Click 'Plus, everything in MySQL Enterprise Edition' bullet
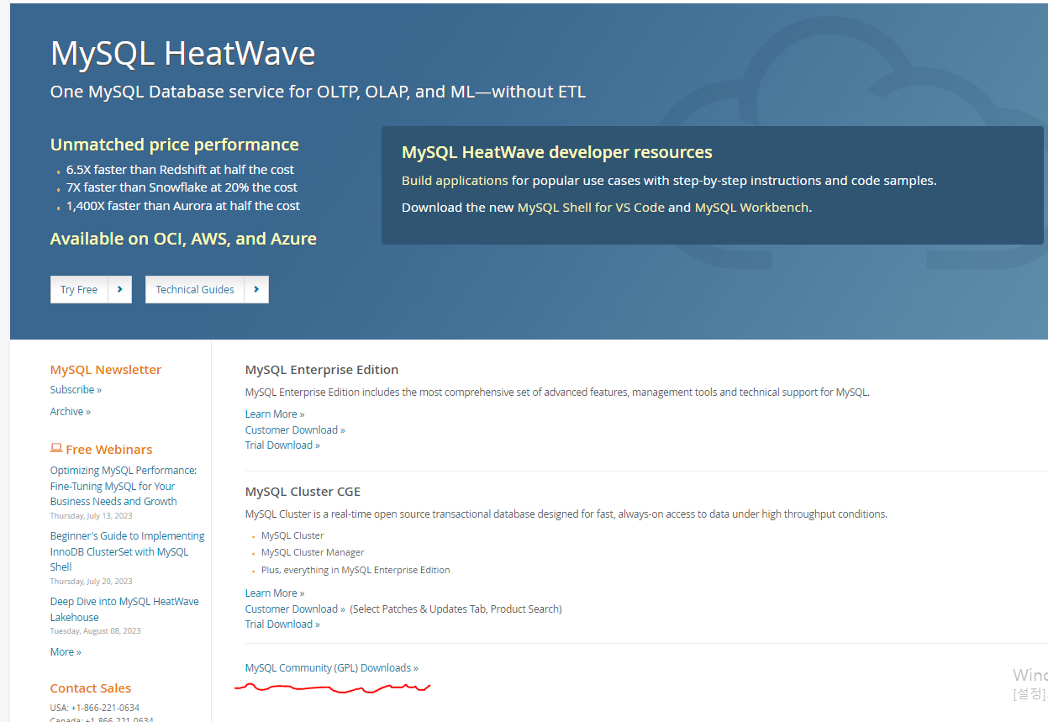This screenshot has width=1048, height=722. [x=355, y=570]
